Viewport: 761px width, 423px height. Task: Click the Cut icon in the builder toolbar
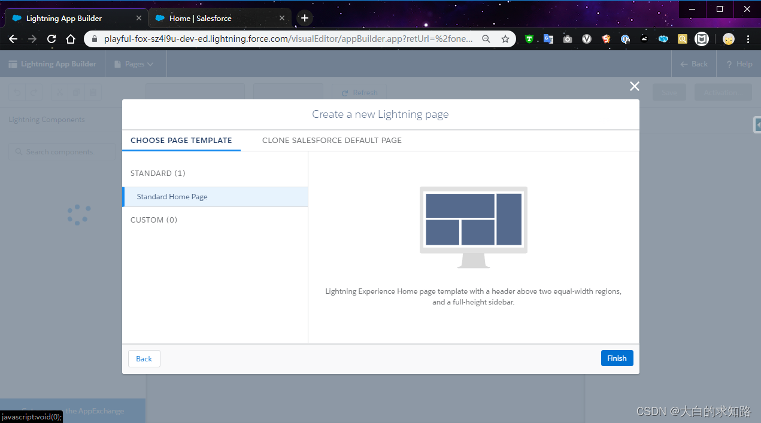click(x=60, y=93)
